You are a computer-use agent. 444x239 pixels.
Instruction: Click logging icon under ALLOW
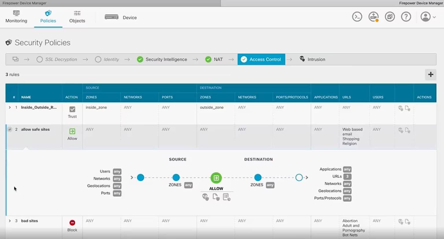pyautogui.click(x=227, y=197)
